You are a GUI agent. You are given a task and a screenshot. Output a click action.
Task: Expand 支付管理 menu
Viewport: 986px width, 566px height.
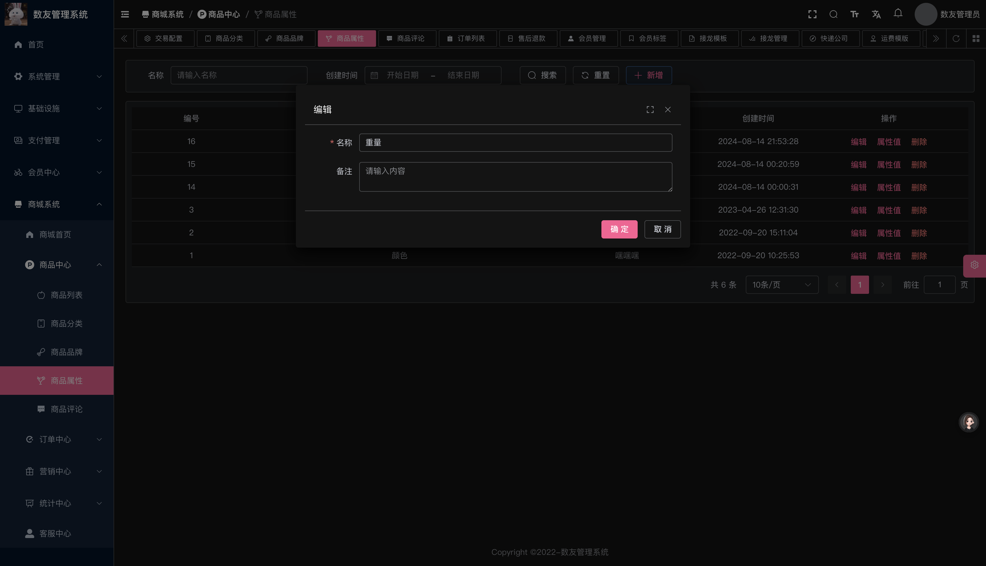(57, 140)
